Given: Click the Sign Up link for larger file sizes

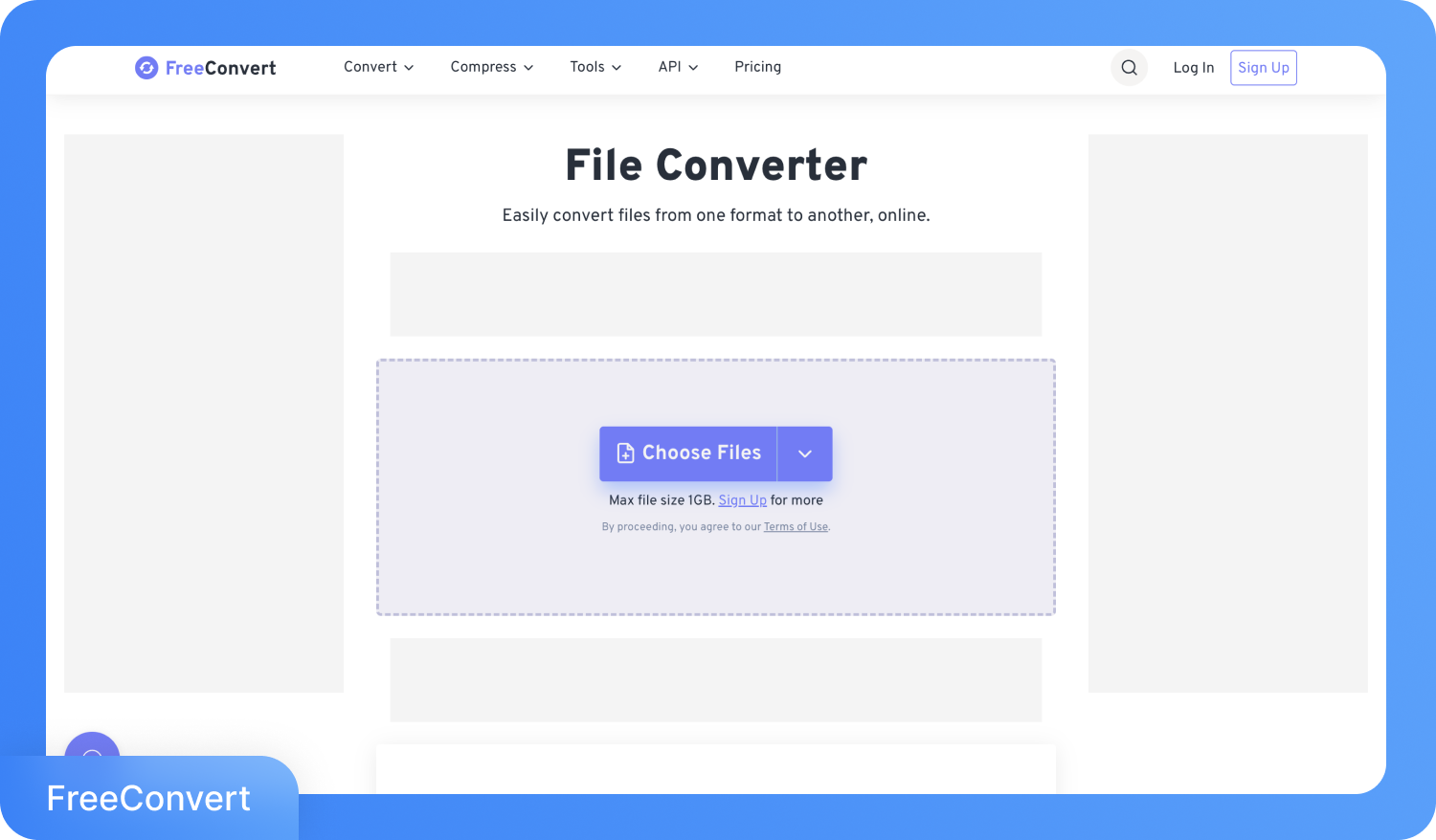Looking at the screenshot, I should (x=742, y=499).
